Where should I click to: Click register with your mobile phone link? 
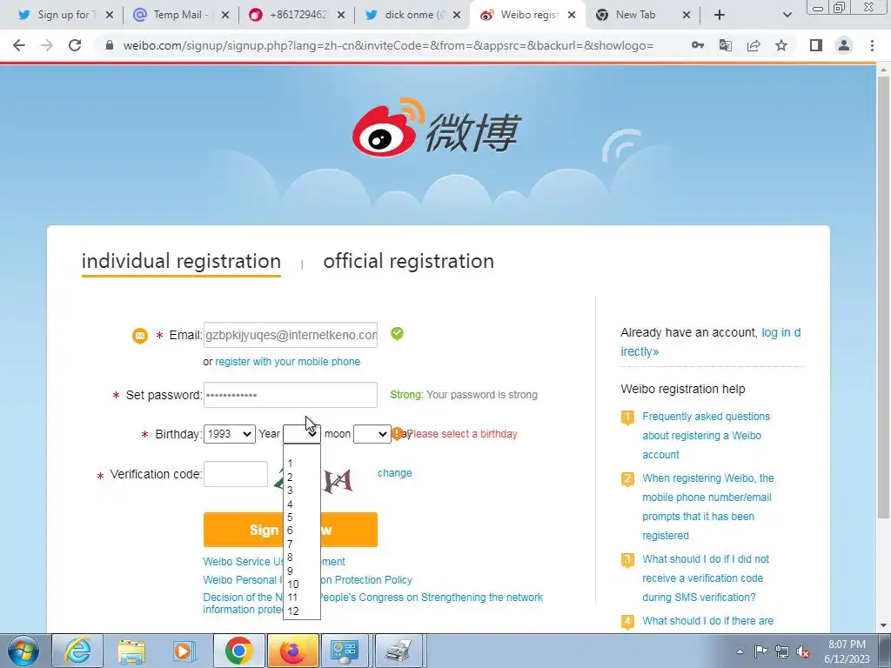(x=287, y=362)
